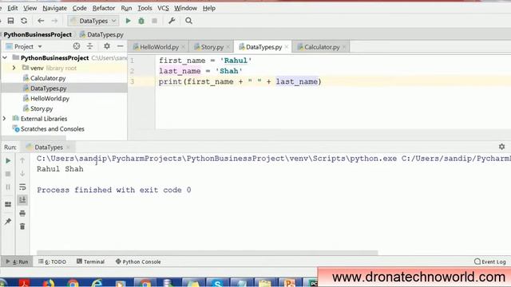Toggle soft-wrap in Run console

(22, 187)
